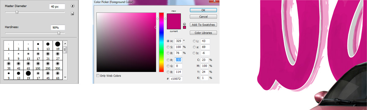
Task: Click the R value field showing 193
Action: click(179, 60)
